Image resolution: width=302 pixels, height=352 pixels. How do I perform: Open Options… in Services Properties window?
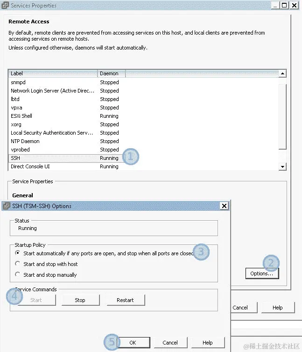(262, 273)
